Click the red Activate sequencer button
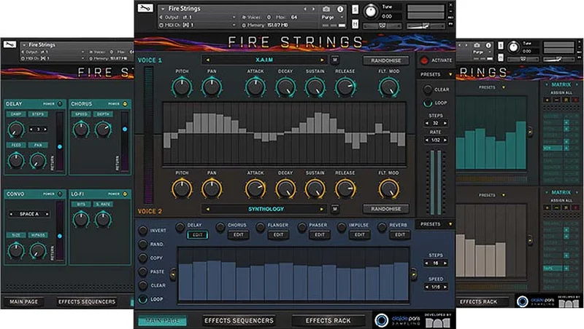 pos(424,60)
